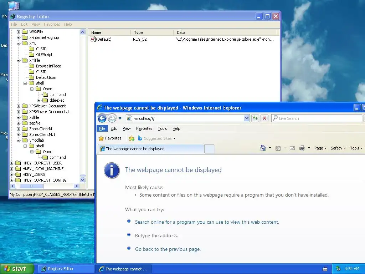The height and width of the screenshot is (274, 365).
Task: Click 'Go back to the previous page' link
Action: point(168,249)
